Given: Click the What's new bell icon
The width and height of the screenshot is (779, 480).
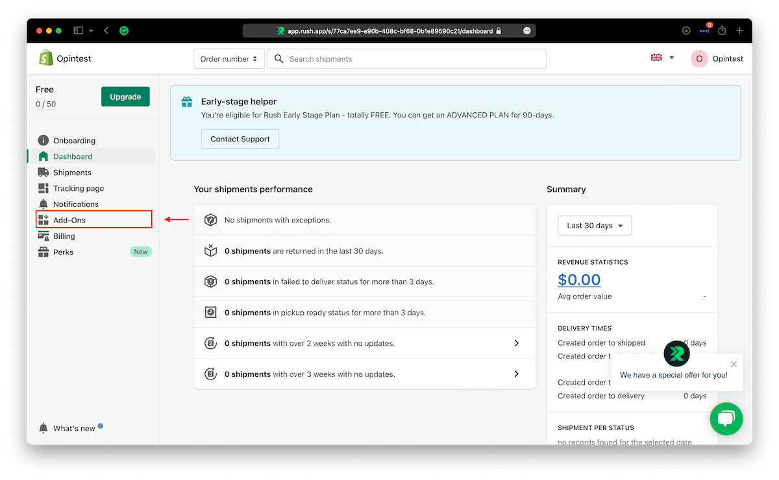Looking at the screenshot, I should pyautogui.click(x=43, y=428).
